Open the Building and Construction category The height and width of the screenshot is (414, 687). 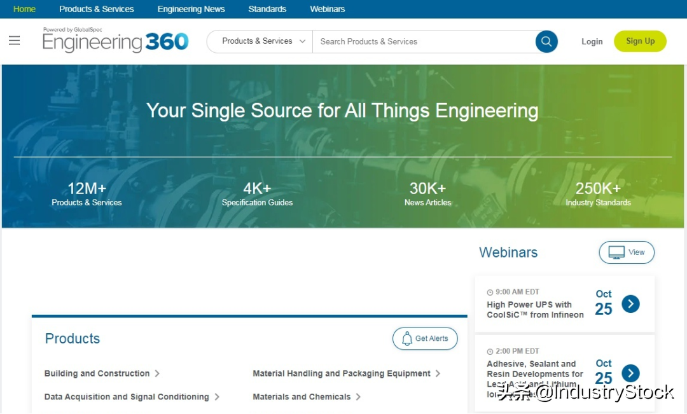point(97,374)
